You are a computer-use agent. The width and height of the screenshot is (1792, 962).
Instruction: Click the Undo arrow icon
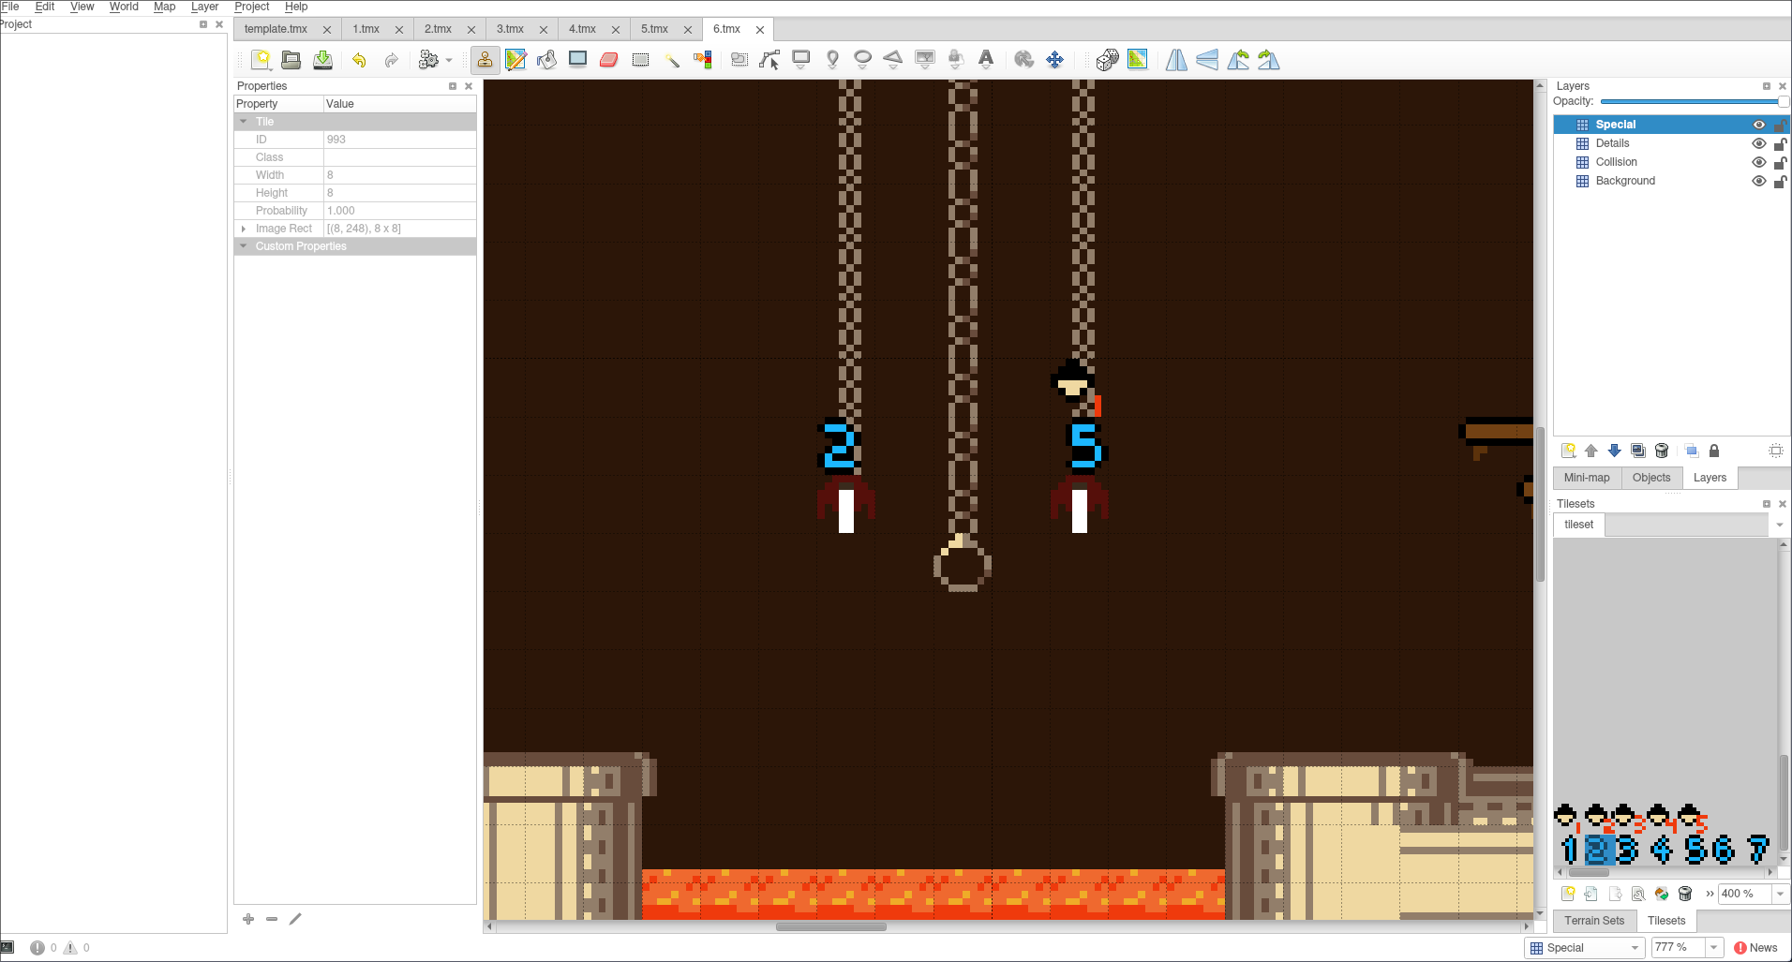tap(359, 60)
